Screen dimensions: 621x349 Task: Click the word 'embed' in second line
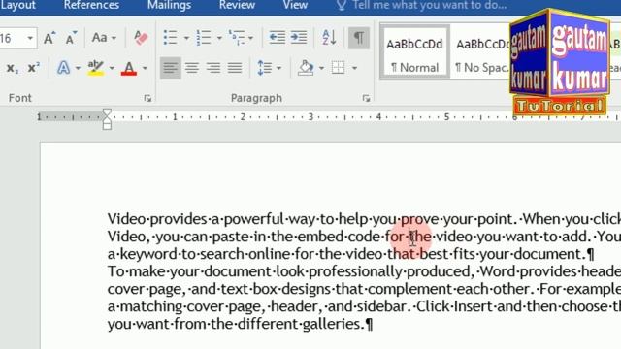click(x=321, y=237)
